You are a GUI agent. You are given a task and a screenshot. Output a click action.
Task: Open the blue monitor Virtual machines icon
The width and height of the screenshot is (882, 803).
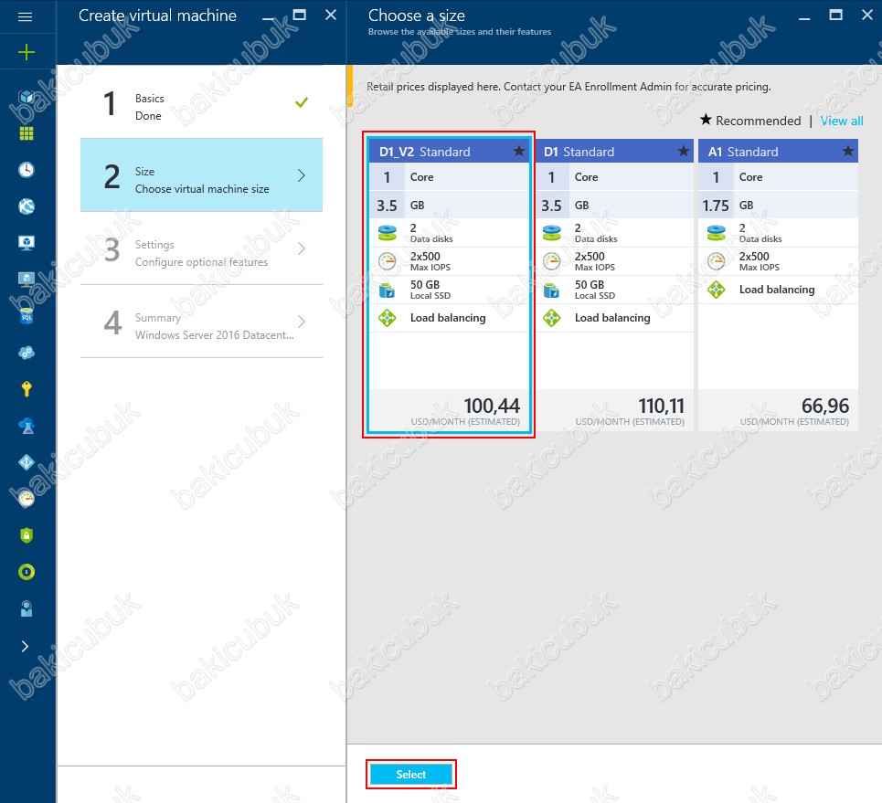pyautogui.click(x=26, y=242)
